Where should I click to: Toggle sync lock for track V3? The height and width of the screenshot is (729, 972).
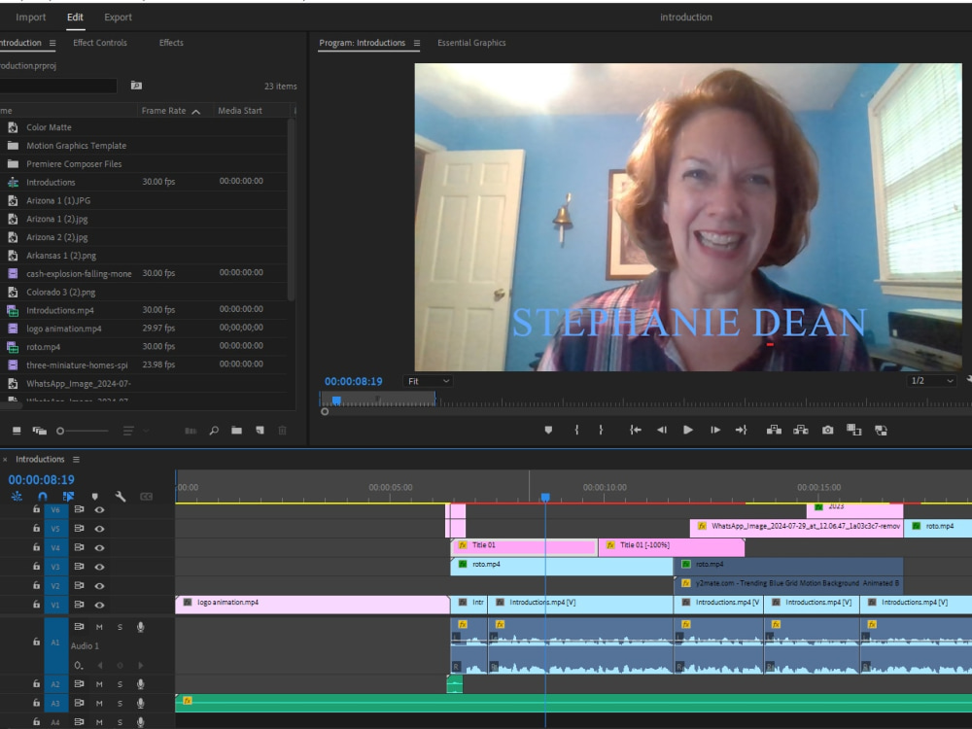79,567
